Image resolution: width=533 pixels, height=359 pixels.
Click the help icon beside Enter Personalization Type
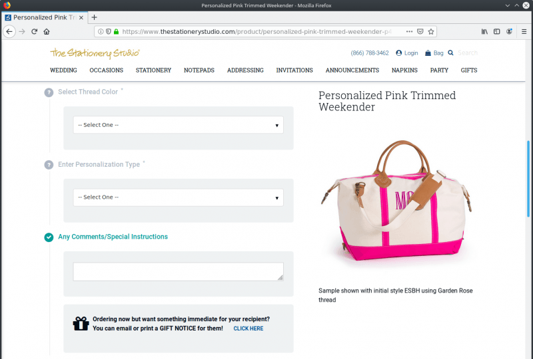49,165
